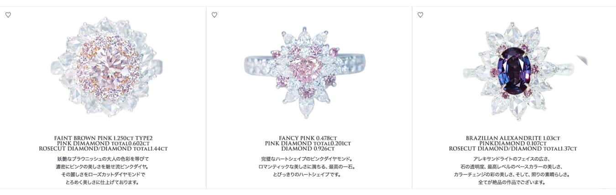Click the FAINT BROWN PINK 1.250ct TYPE2 title
616x195 pixels.
tap(103, 138)
